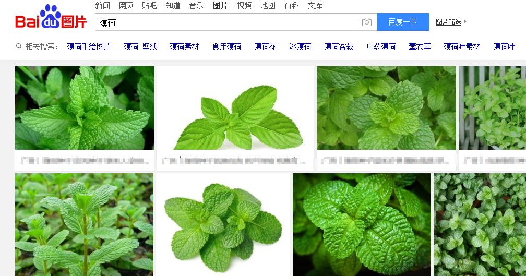Screen dimensions: 526x276
Task: Click blurred caption under third top-row image
Action: point(385,160)
